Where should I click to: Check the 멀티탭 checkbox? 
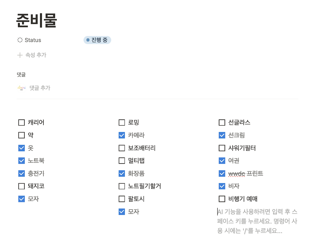click(121, 161)
